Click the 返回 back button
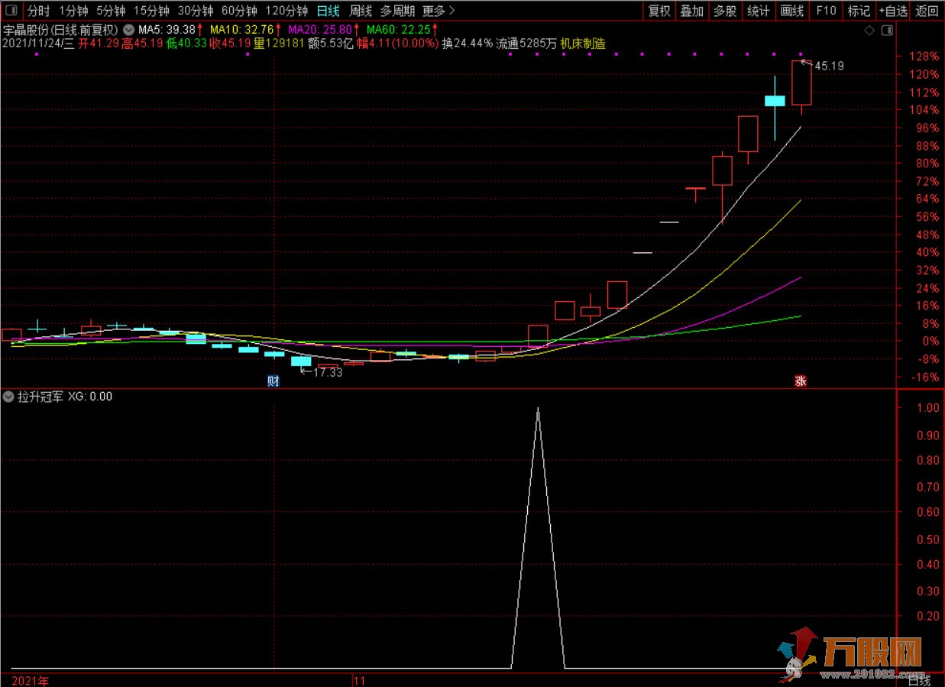The height and width of the screenshot is (687, 945). point(927,11)
